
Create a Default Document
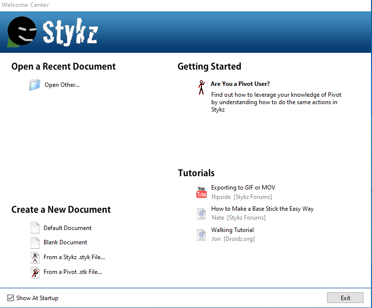[67, 228]
